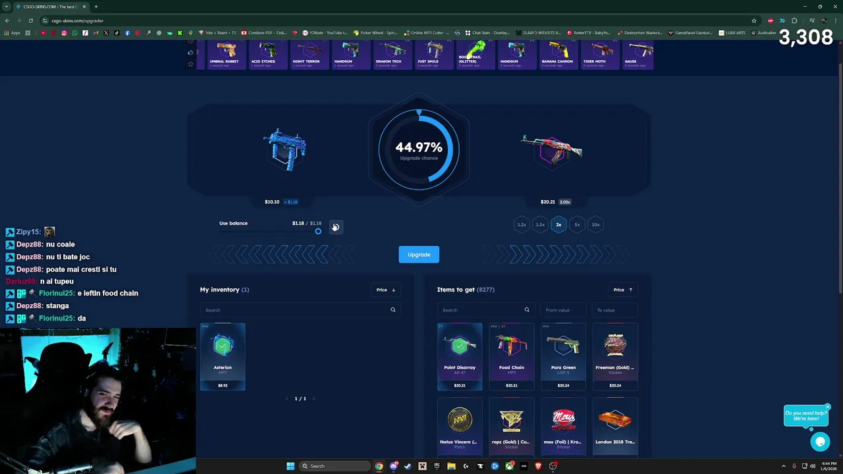This screenshot has height=474, width=843.
Task: Select the ropz (Gold) sticker item
Action: [512, 427]
